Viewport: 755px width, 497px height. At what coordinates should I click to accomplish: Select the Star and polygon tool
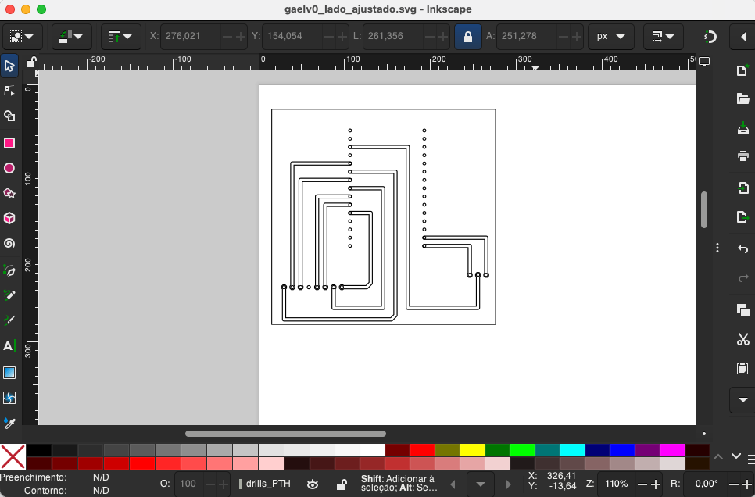(x=9, y=193)
